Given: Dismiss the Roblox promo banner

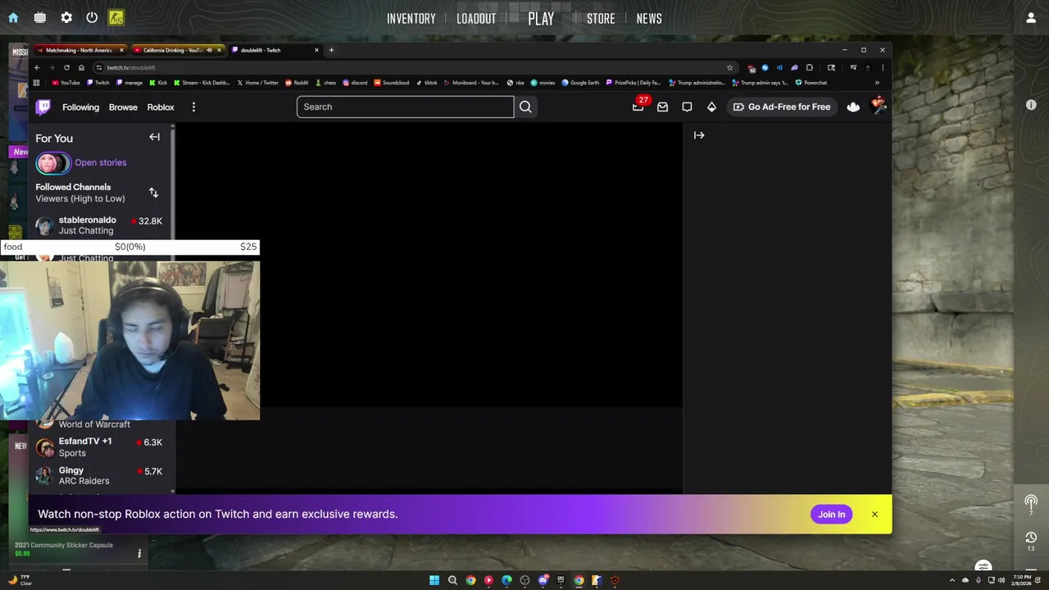Looking at the screenshot, I should pyautogui.click(x=874, y=515).
